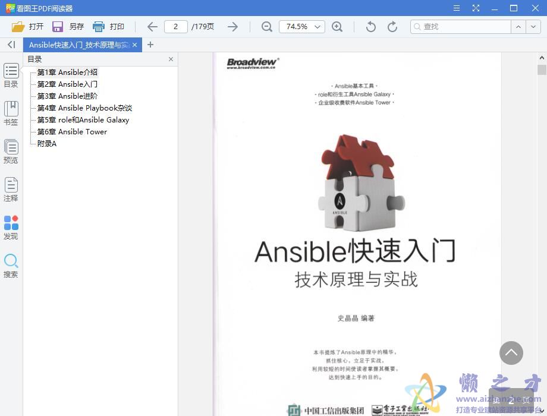
Task: Select 第6章 Ansible Tower in outline
Action: click(72, 131)
